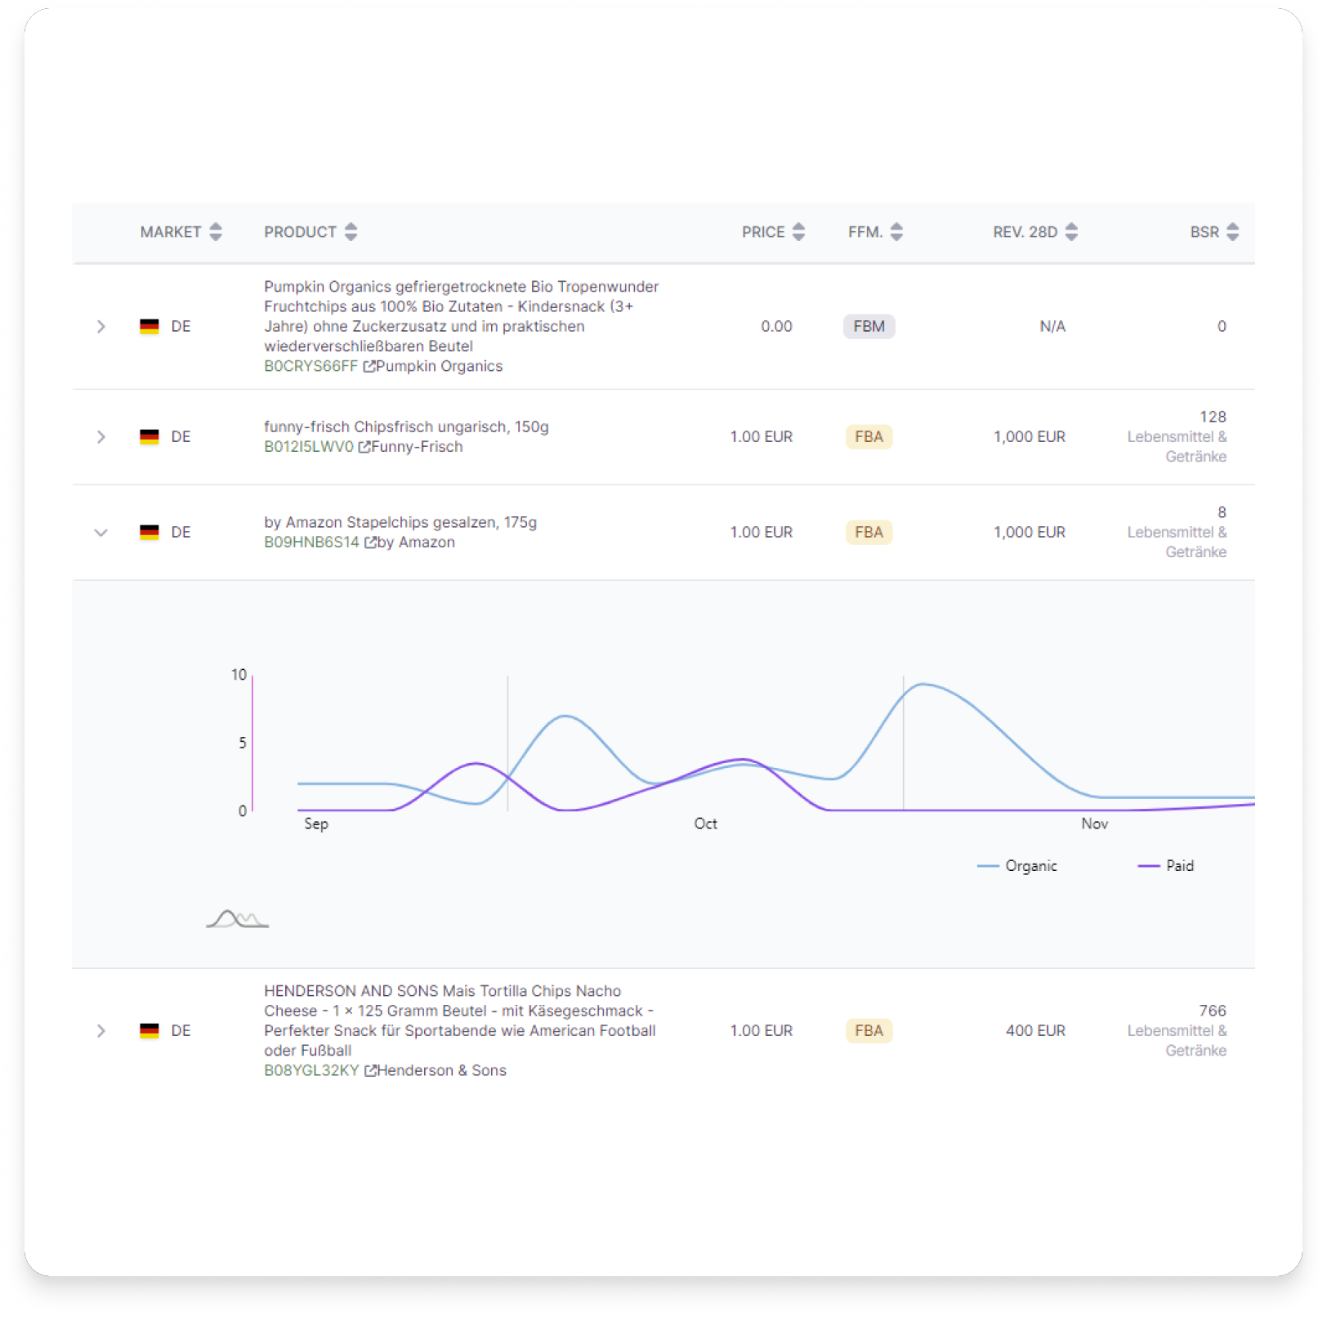Screen dimensions: 1327x1317
Task: Open external link icon for B0CRYS66FF
Action: coord(369,367)
